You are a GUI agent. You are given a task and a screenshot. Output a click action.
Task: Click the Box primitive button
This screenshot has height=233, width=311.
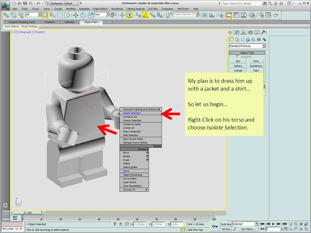point(238,61)
